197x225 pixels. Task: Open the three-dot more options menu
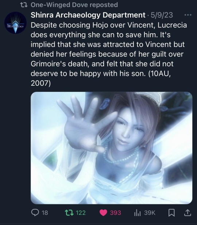(x=188, y=15)
